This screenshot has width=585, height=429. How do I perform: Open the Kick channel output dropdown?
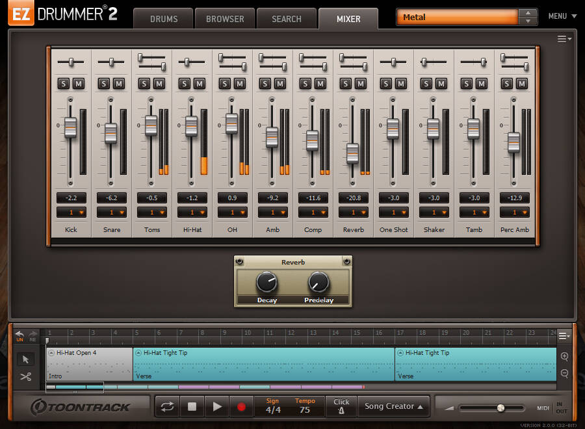(71, 213)
